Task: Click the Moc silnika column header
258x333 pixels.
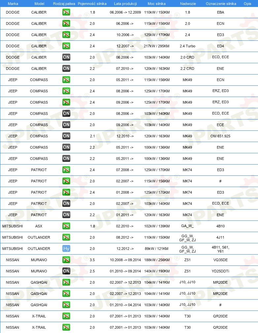Action: coord(157,4)
